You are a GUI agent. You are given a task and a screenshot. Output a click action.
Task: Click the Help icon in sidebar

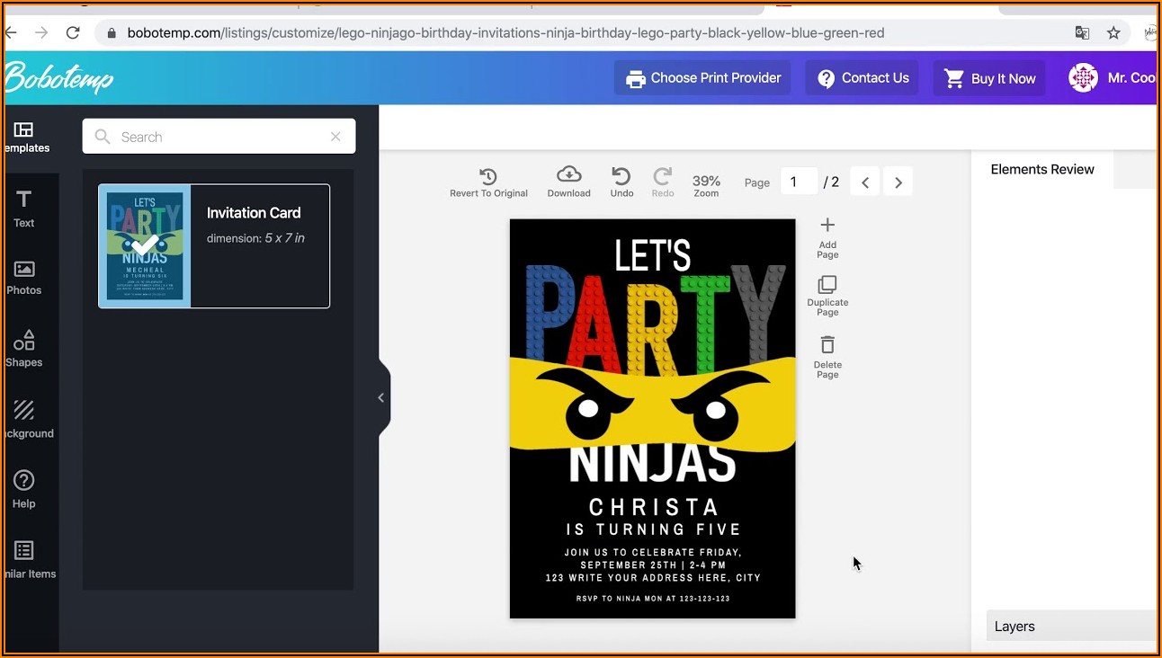[x=24, y=489]
